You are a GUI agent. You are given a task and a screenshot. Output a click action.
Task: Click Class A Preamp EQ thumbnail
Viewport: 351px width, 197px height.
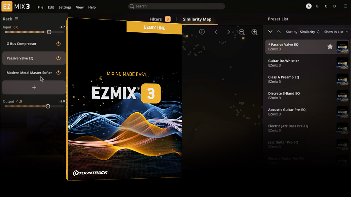[342, 79]
